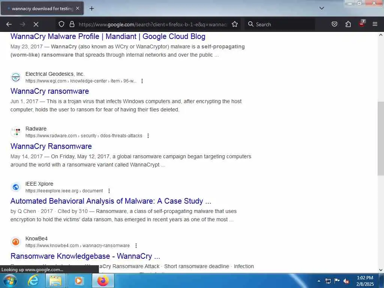Click the knowbe4.com wannacry-ransomware URL breadcrumb

pos(78,246)
